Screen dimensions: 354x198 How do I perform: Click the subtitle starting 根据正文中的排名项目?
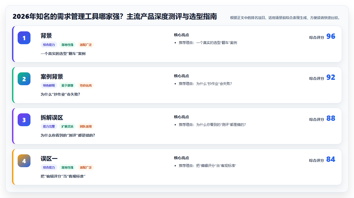tap(285, 18)
